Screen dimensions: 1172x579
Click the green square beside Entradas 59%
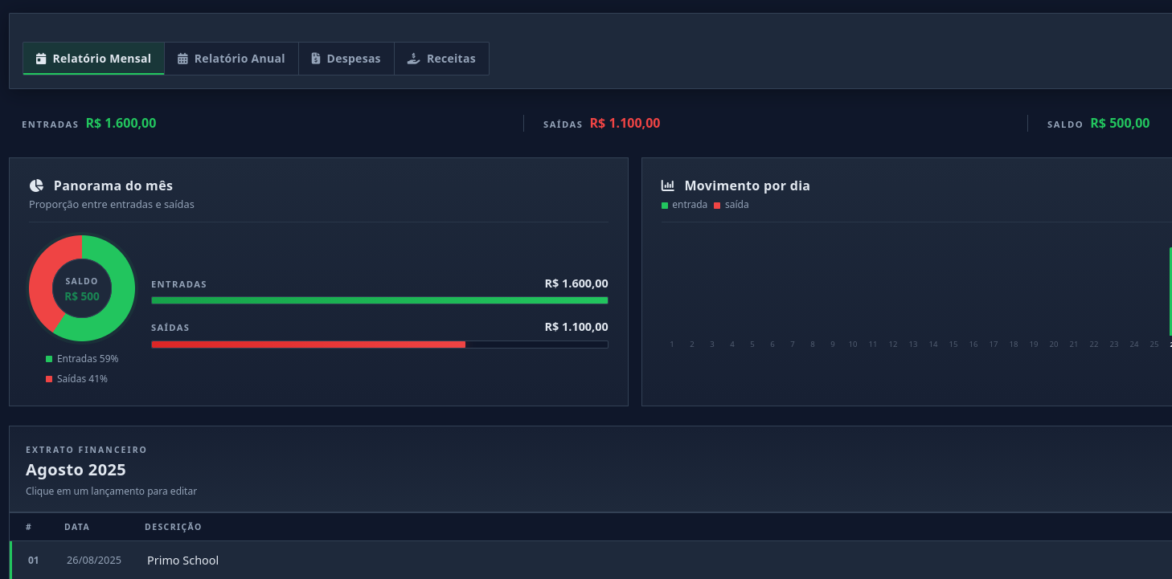tap(49, 359)
